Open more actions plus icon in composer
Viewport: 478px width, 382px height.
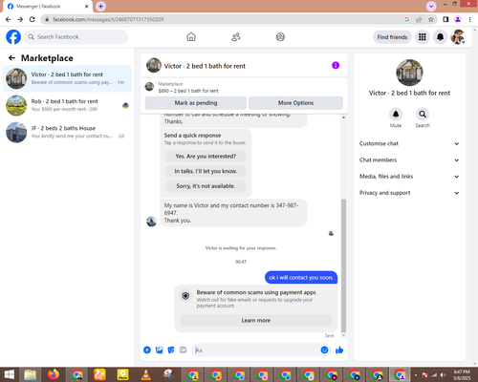[x=147, y=350]
